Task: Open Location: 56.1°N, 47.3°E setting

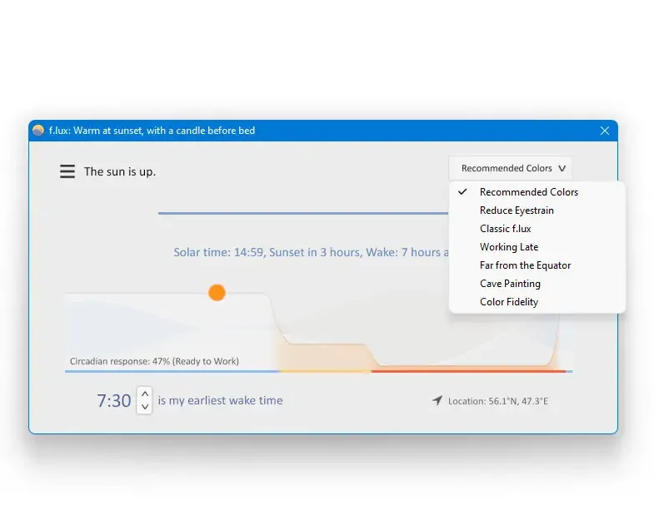Action: click(x=497, y=401)
